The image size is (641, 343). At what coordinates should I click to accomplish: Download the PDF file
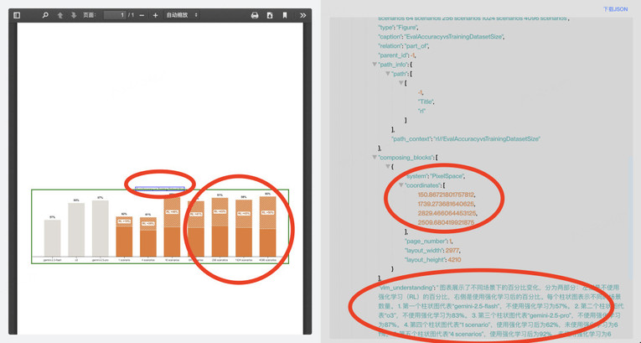click(270, 15)
